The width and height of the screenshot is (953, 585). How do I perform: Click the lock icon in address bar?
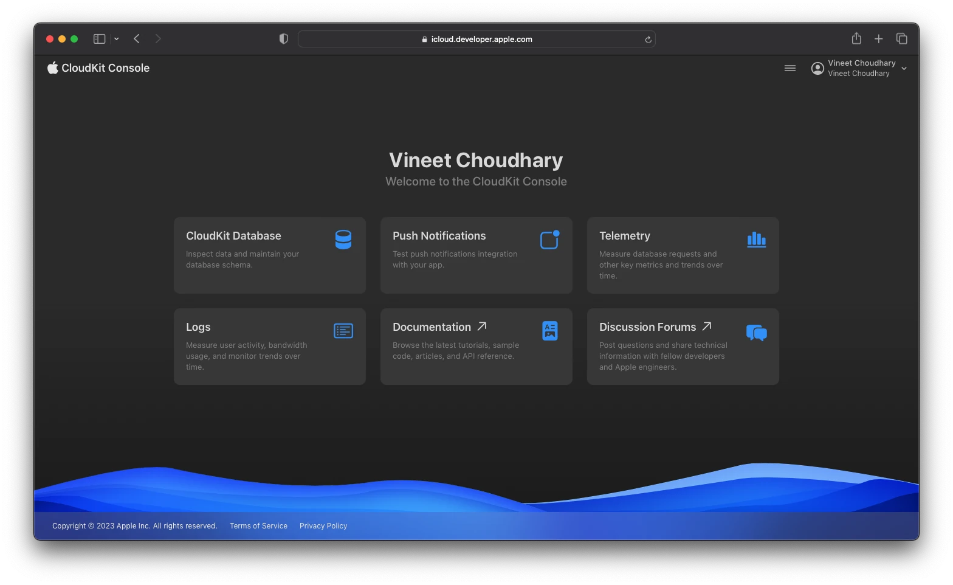(425, 40)
